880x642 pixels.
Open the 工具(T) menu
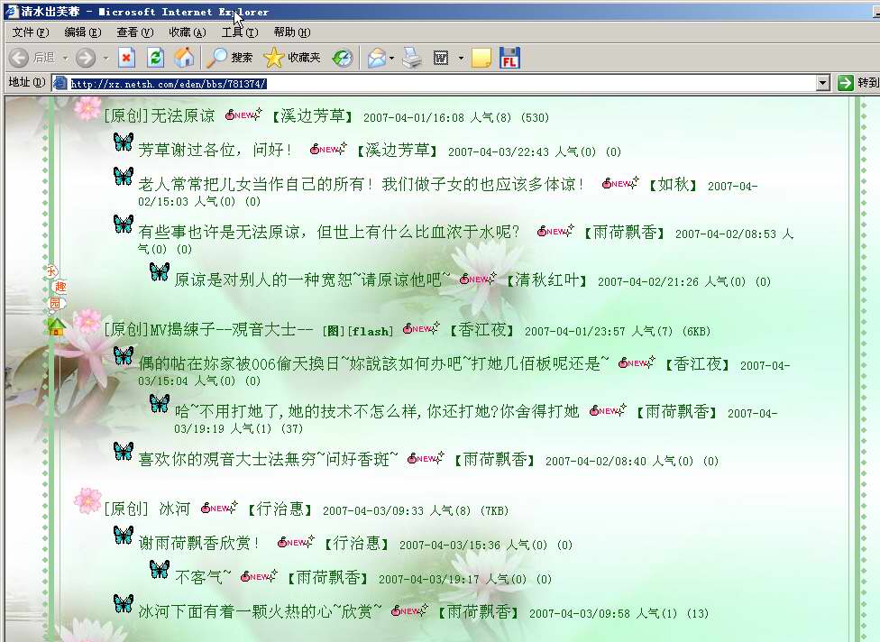[240, 32]
